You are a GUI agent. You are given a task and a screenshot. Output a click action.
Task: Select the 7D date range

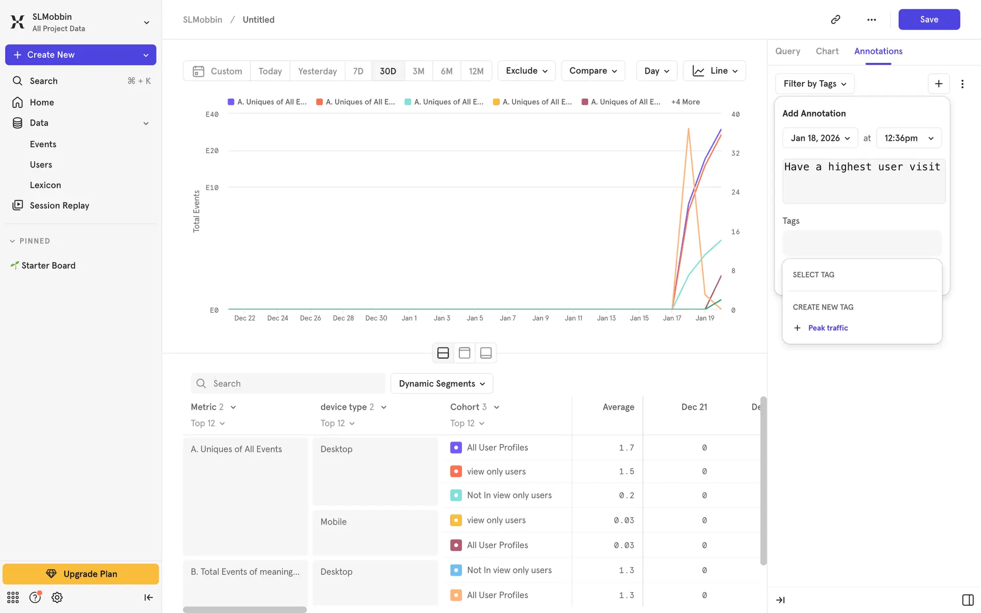click(358, 71)
